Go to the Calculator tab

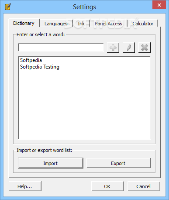[143, 24]
